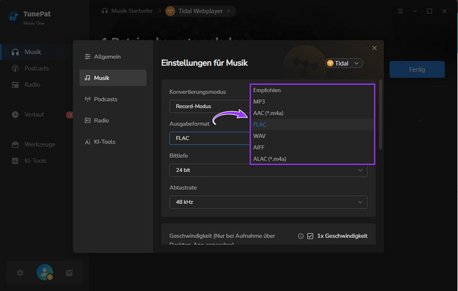Choose AAC (*.m4a) output format
Viewport: 458px width, 291px height.
(x=312, y=113)
